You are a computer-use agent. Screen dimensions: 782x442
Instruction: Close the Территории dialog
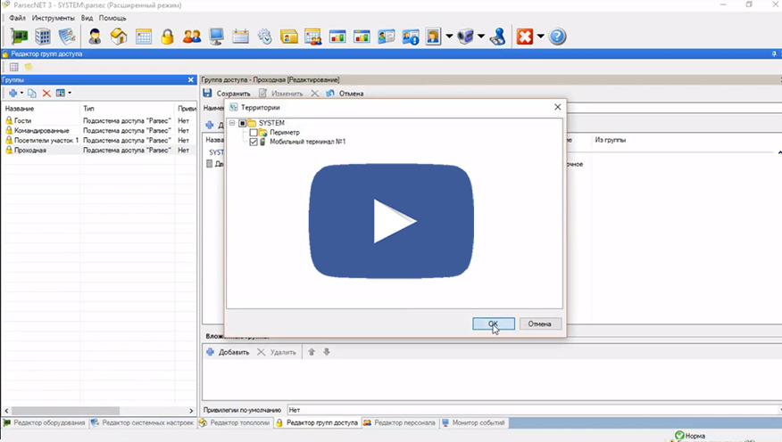[558, 107]
